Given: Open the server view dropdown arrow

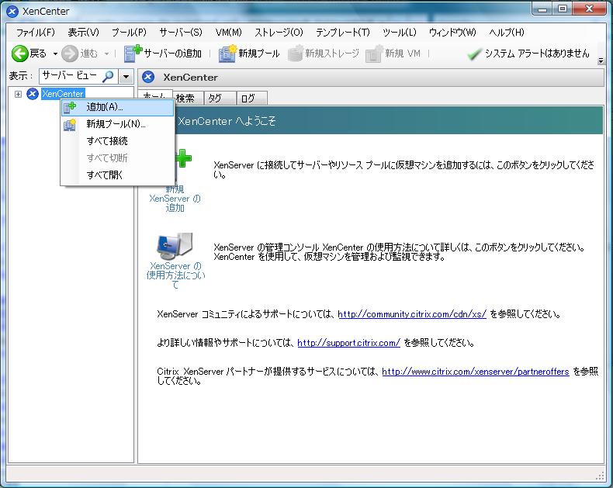Looking at the screenshot, I should (x=126, y=77).
